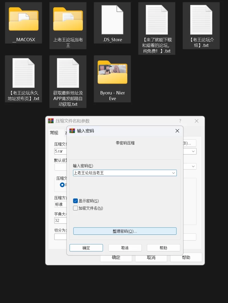The image size is (228, 303).
Task: Open the Byoru - Nier Eve folder
Action: [112, 73]
